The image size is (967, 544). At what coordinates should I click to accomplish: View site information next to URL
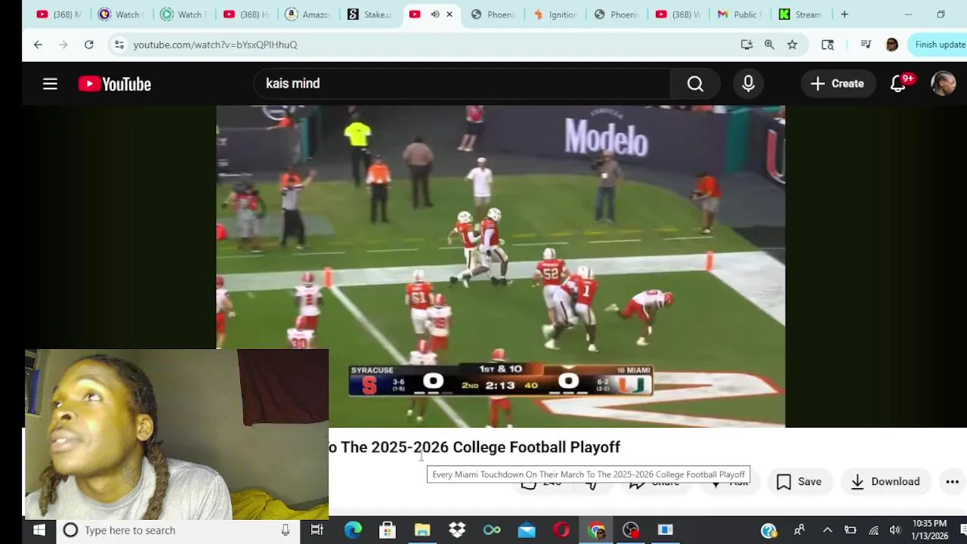[x=119, y=45]
